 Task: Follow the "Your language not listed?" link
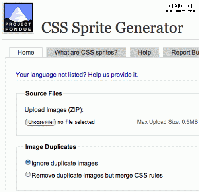[x=77, y=75]
